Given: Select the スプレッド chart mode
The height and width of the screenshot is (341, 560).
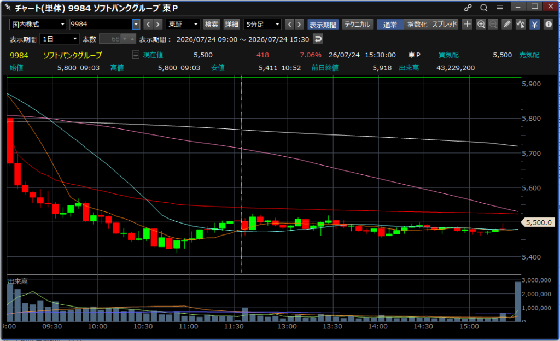Looking at the screenshot, I should tap(445, 24).
